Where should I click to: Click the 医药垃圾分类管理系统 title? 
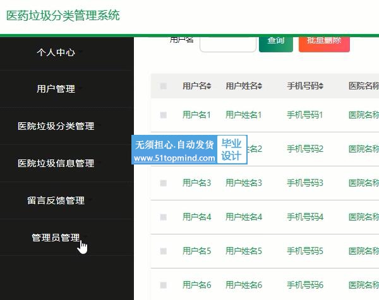(63, 15)
